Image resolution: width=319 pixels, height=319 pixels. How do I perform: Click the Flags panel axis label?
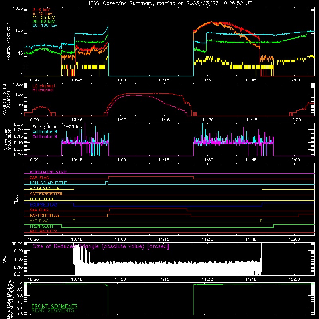pos(16,199)
